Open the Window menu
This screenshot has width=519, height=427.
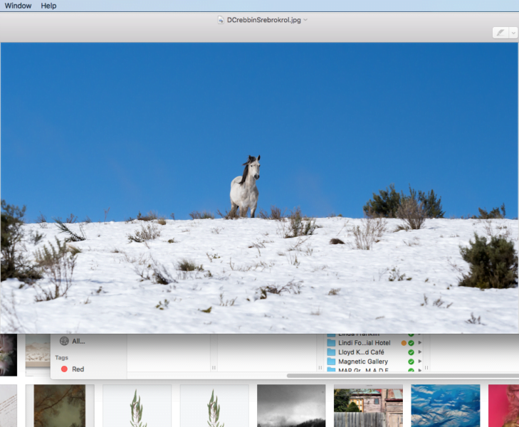tap(18, 6)
